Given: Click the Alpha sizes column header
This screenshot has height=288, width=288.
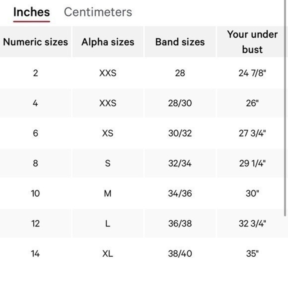Looking at the screenshot, I should point(108,42).
